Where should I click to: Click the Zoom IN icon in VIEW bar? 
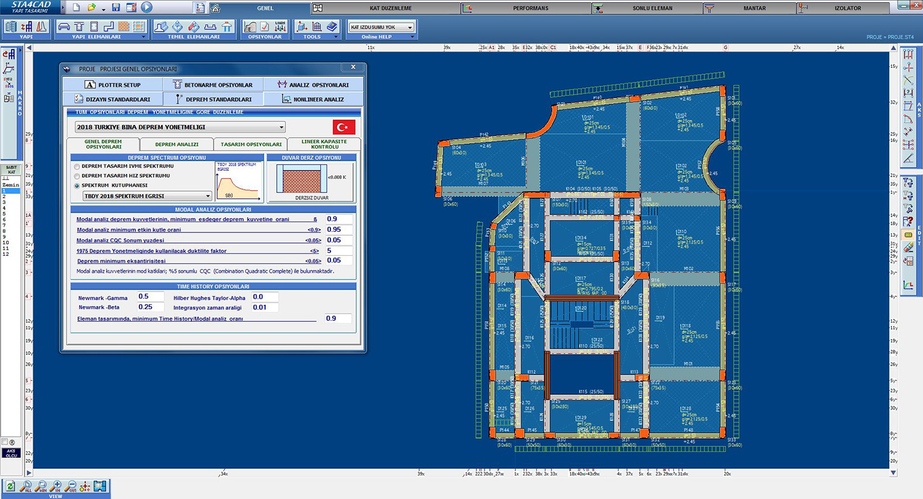tap(56, 487)
